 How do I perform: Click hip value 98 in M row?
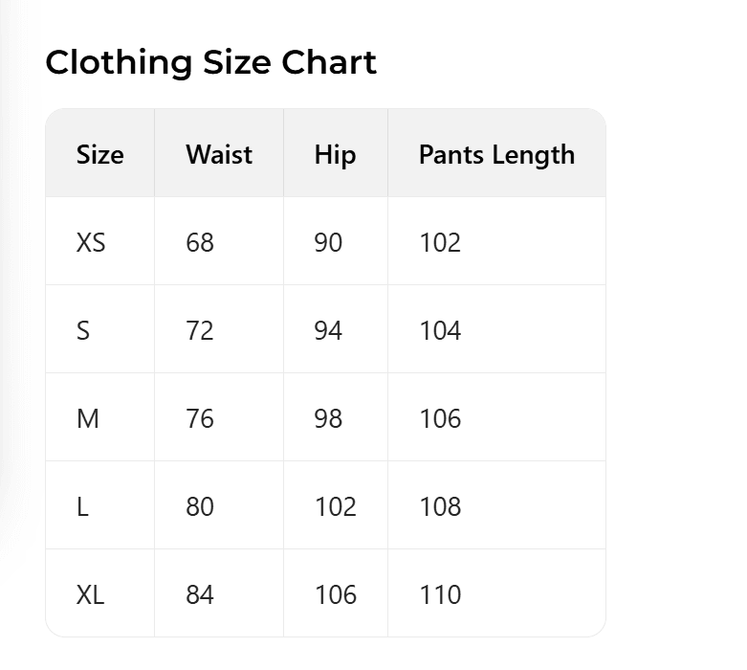(328, 419)
